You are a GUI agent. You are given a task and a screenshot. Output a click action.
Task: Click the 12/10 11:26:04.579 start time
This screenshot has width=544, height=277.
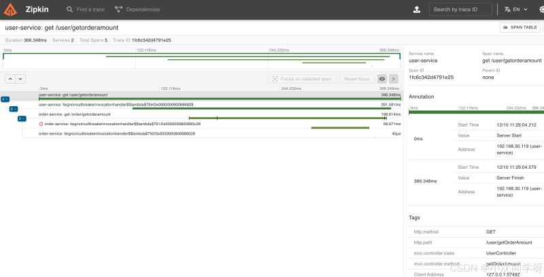pos(516,167)
